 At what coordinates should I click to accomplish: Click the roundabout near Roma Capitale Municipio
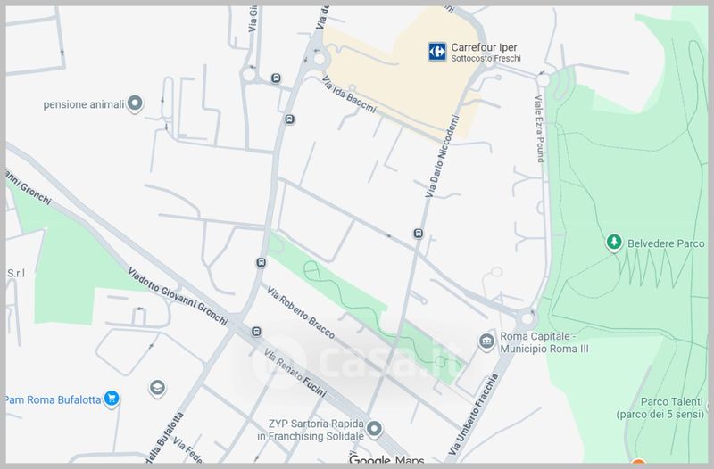(x=527, y=316)
